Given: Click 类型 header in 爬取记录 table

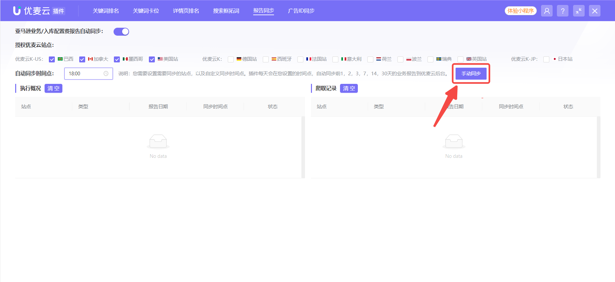Looking at the screenshot, I should (x=379, y=107).
